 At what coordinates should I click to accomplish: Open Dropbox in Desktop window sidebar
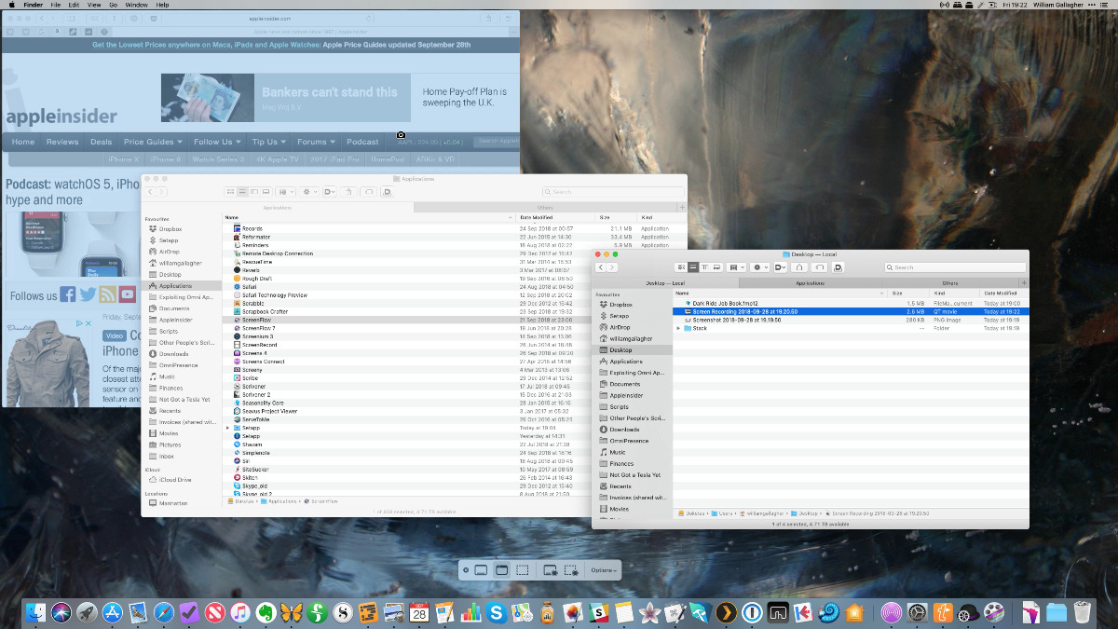click(620, 305)
